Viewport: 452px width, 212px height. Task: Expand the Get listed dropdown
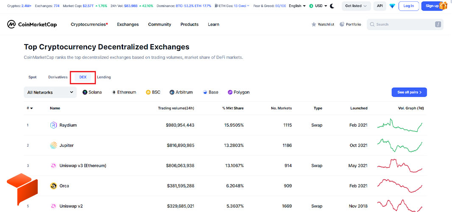(356, 6)
